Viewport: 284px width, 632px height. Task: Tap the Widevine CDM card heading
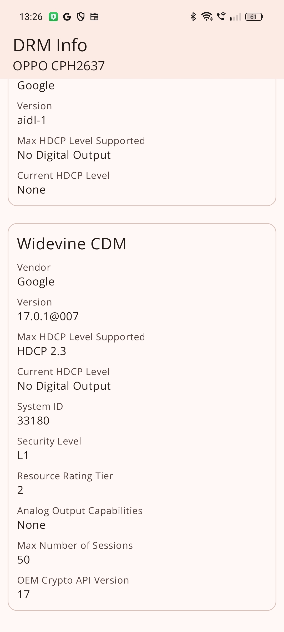[72, 244]
